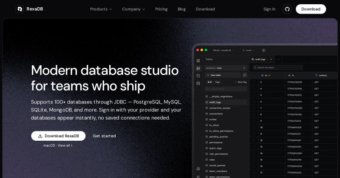
Task: Click the refresh tables icon
Action: (x=245, y=75)
